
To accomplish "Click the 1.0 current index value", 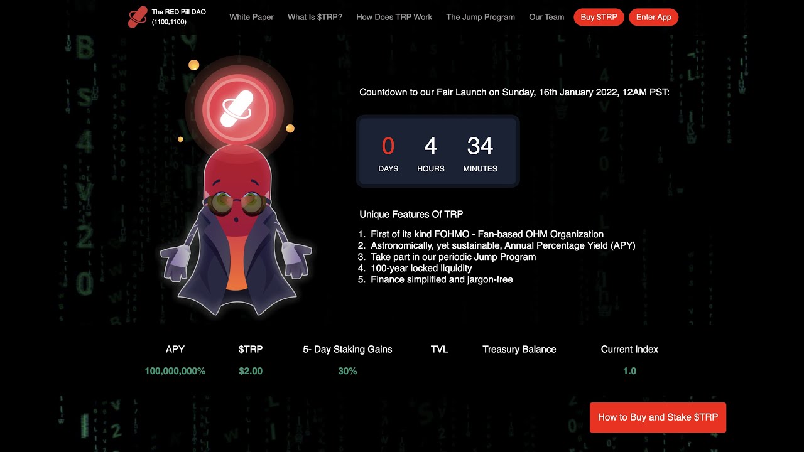I will pos(629,371).
